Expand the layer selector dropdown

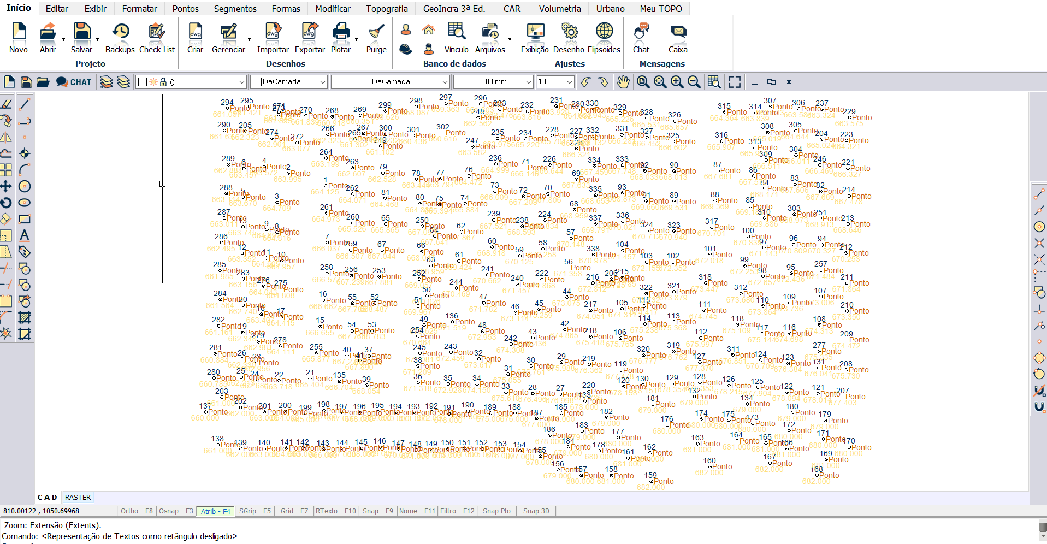pyautogui.click(x=241, y=82)
